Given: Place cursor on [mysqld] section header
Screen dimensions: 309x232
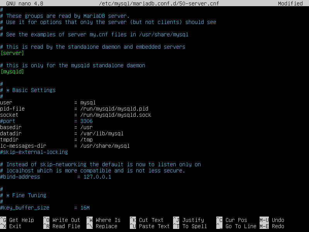Looking at the screenshot, I should point(12,72).
